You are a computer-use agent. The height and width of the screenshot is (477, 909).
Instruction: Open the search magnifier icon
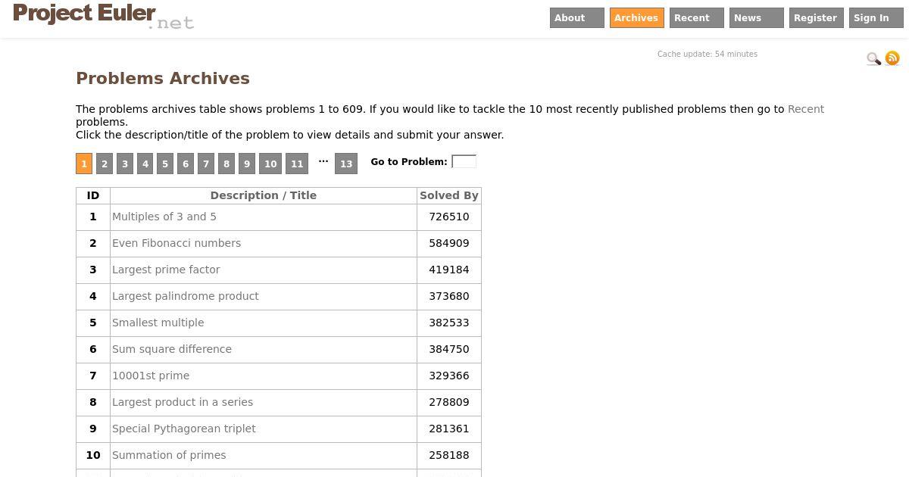pyautogui.click(x=873, y=58)
